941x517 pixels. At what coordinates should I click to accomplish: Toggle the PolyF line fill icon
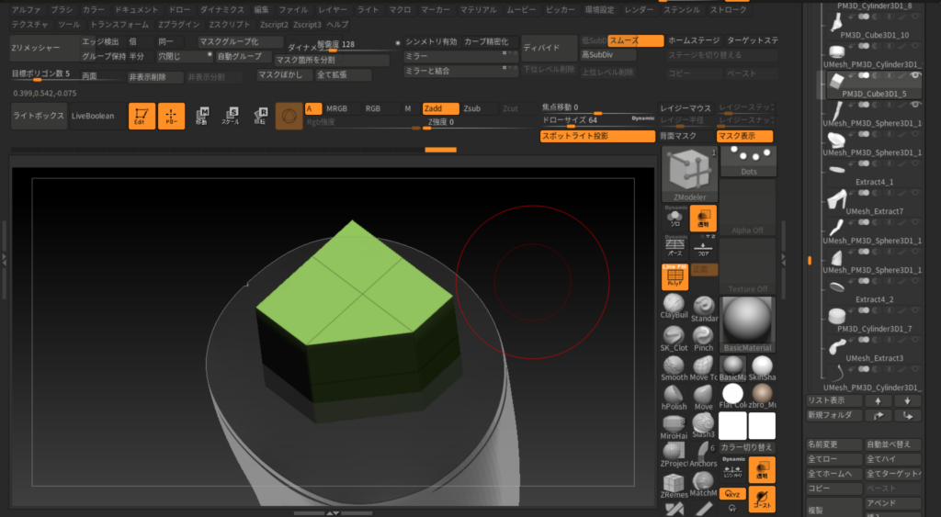click(674, 277)
